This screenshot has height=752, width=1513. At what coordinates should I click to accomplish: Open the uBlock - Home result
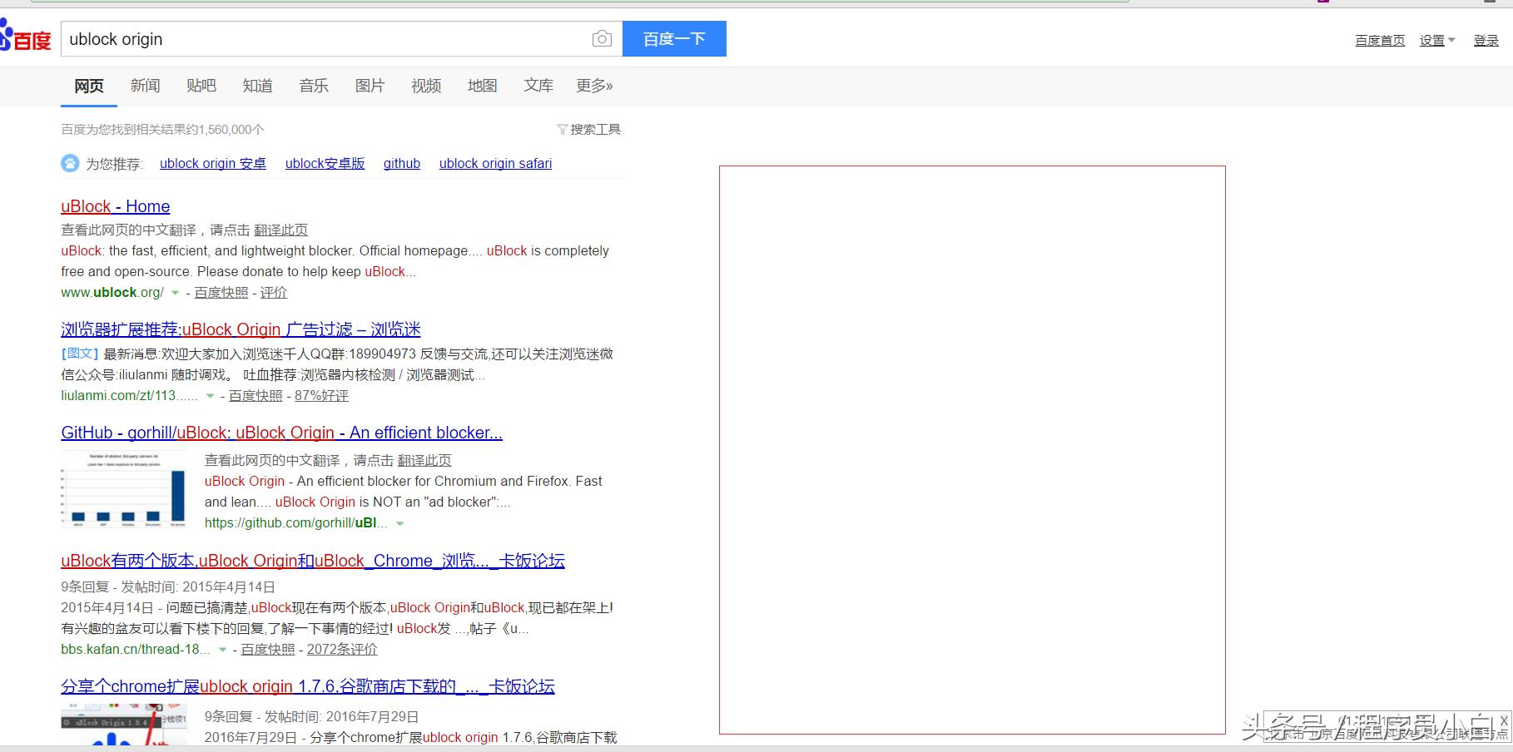tap(115, 206)
